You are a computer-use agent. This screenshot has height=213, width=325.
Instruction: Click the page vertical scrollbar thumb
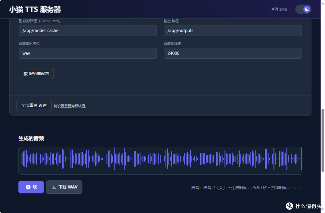coord(323,140)
